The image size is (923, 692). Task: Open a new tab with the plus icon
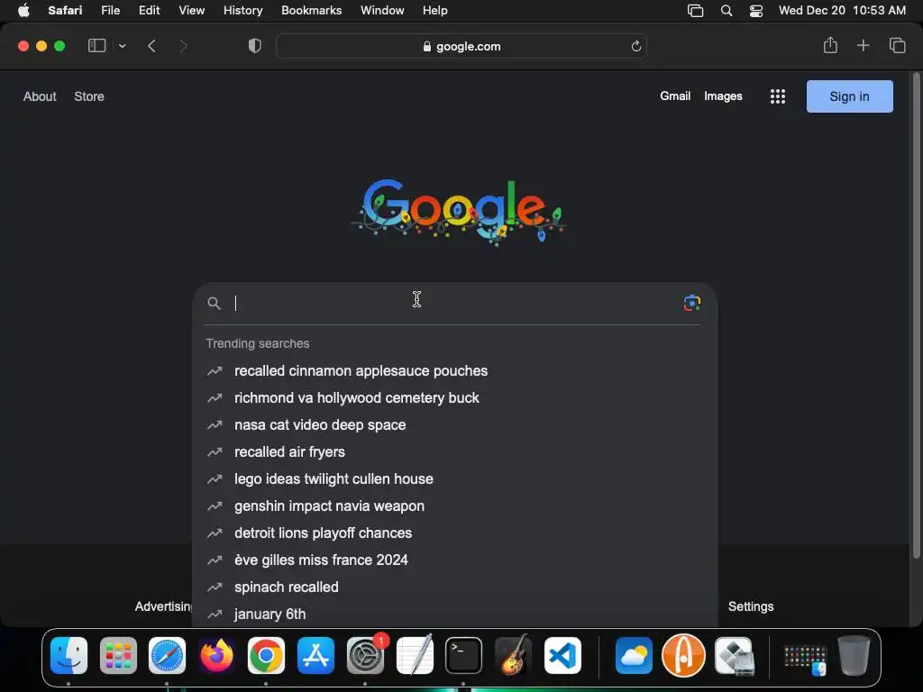click(863, 45)
